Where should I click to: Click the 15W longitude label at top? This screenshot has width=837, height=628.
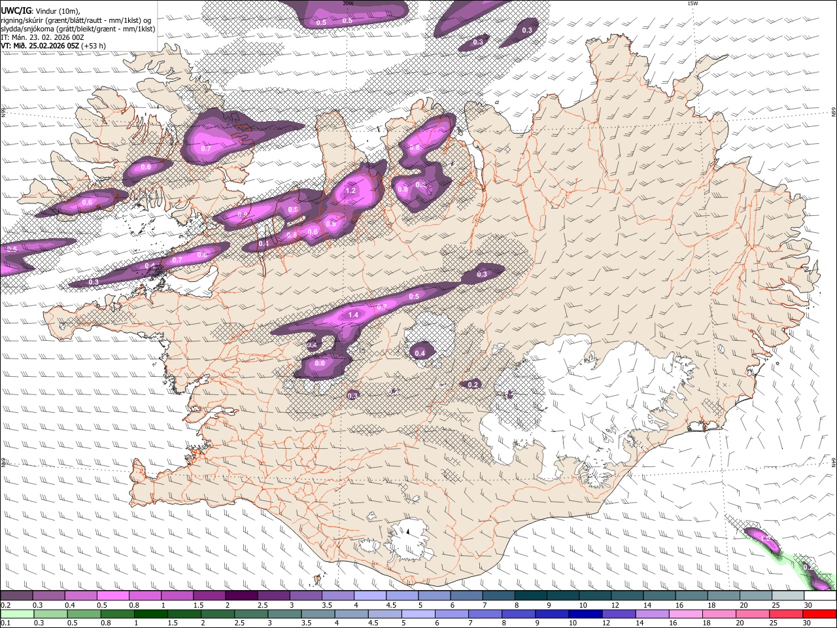click(692, 3)
